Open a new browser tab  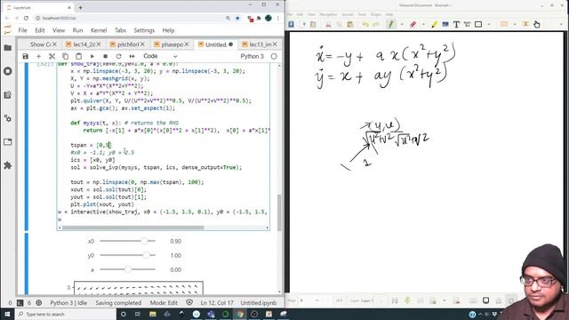pos(80,7)
